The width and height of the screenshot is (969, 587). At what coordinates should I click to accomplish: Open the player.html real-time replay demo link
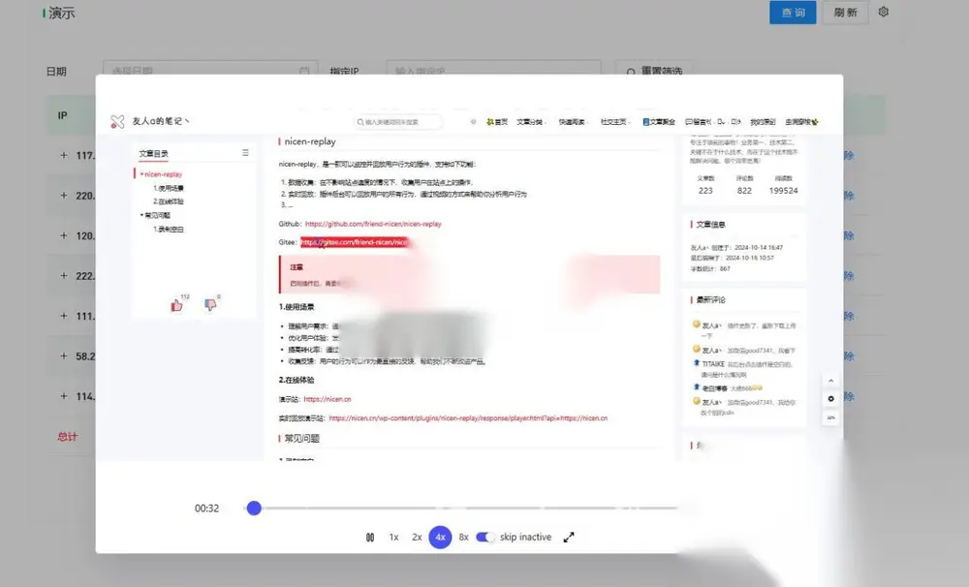(x=468, y=418)
